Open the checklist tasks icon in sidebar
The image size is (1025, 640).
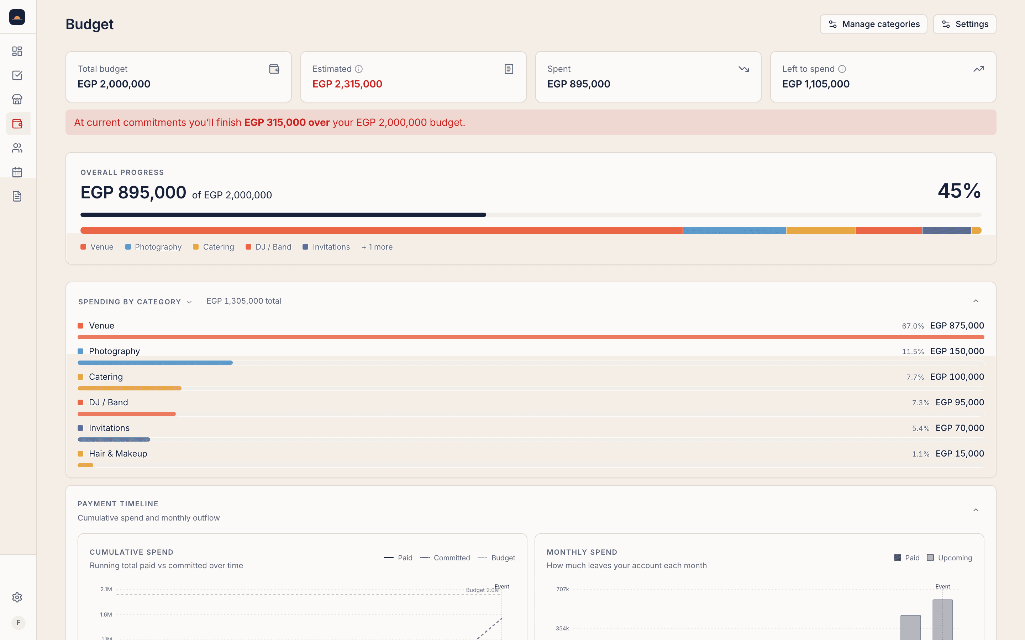point(17,75)
